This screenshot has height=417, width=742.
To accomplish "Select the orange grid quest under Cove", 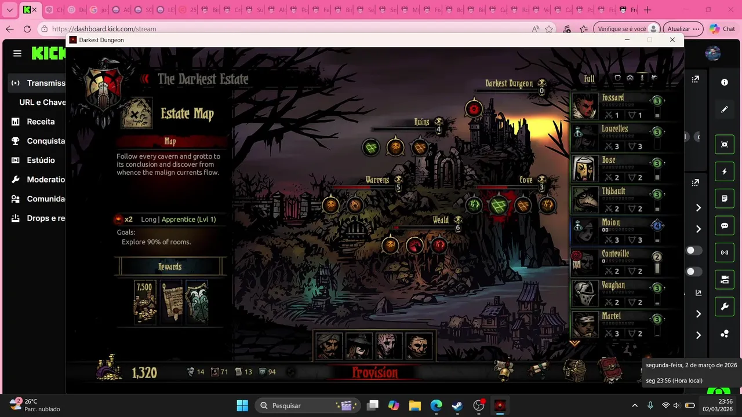I will click(523, 205).
